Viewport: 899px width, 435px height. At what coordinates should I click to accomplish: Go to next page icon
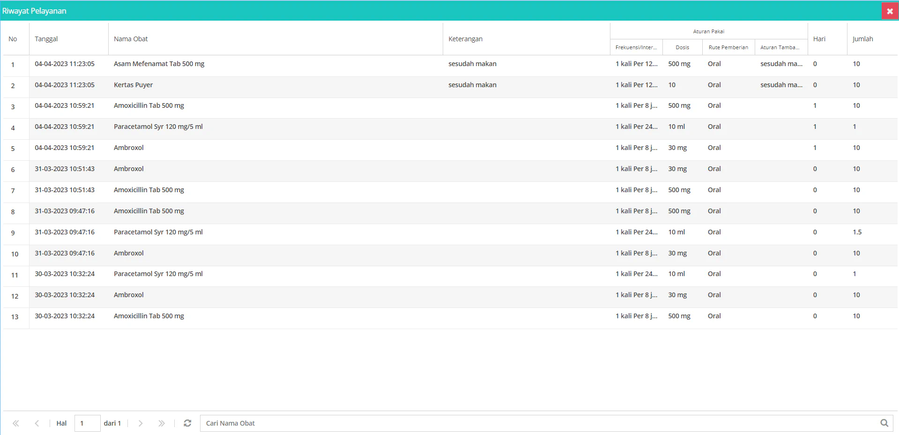pyautogui.click(x=141, y=423)
